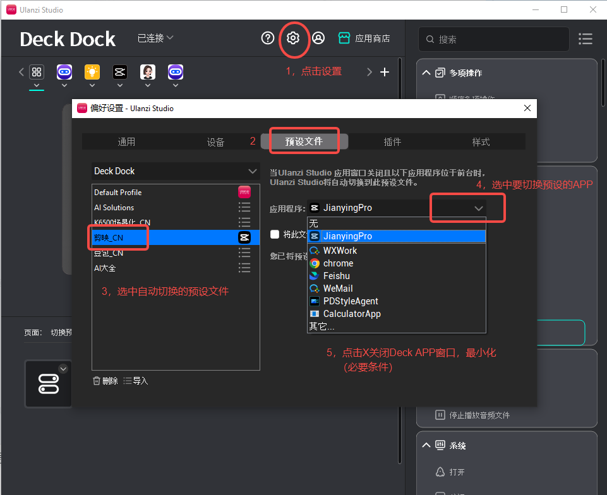Open the settings gear icon
607x495 pixels.
pos(292,38)
